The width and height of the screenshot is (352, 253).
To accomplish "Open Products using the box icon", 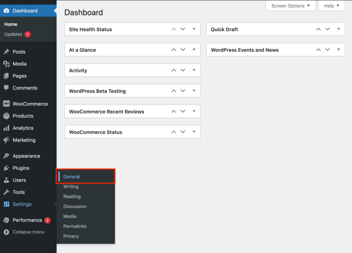I will (6, 116).
